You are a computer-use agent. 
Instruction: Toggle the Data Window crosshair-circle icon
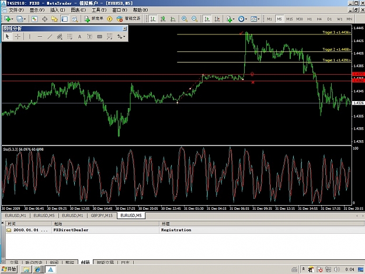click(x=44, y=19)
